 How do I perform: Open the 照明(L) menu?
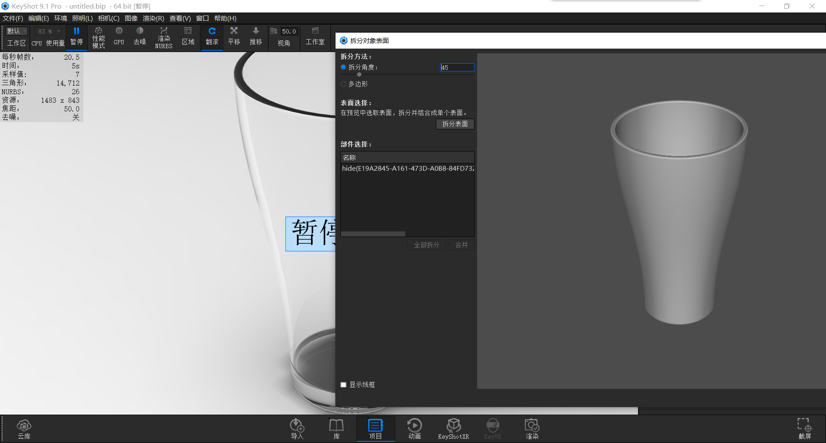[83, 18]
